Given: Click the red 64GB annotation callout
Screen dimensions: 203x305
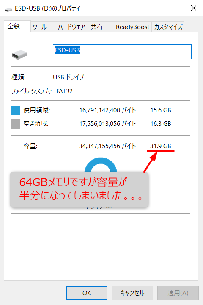Looking at the screenshot, I should [x=79, y=189].
